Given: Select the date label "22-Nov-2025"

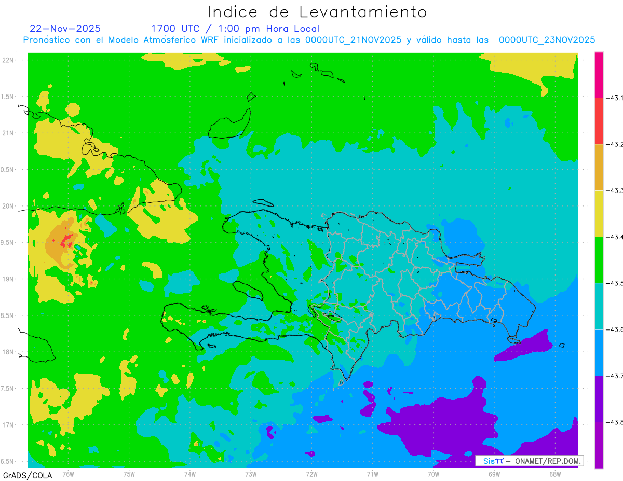Looking at the screenshot, I should (65, 29).
